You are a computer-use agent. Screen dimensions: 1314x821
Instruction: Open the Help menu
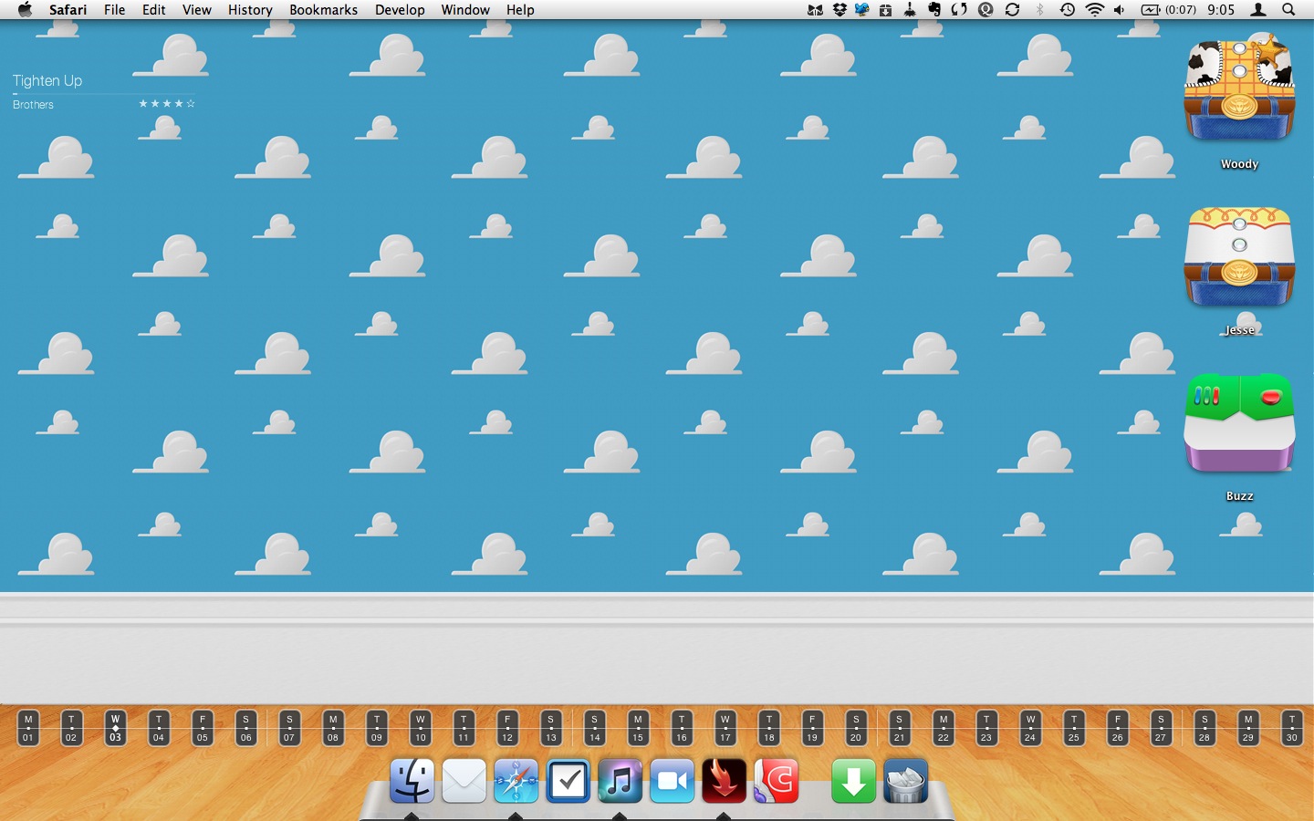pyautogui.click(x=520, y=10)
